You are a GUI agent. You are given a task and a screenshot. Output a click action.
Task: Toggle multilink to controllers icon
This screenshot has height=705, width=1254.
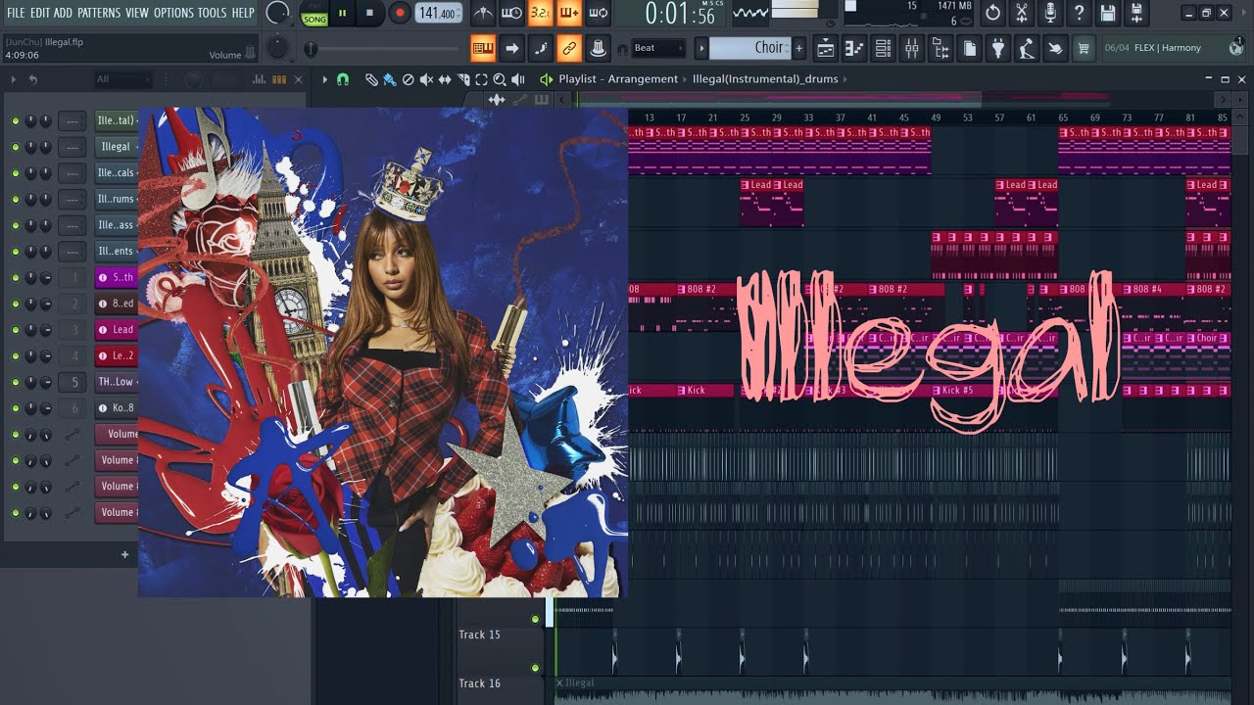point(568,47)
